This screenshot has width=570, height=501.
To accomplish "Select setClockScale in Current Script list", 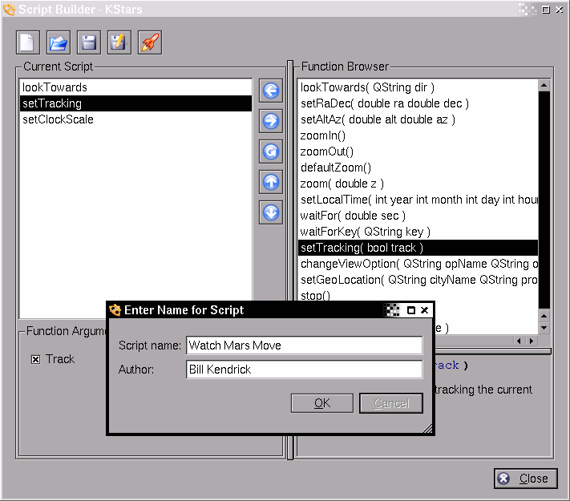I will click(58, 119).
